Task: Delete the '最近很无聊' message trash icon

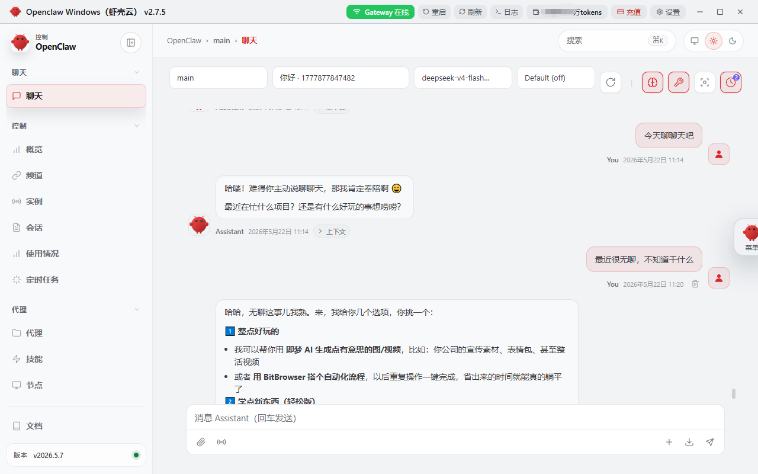Action: coord(695,284)
